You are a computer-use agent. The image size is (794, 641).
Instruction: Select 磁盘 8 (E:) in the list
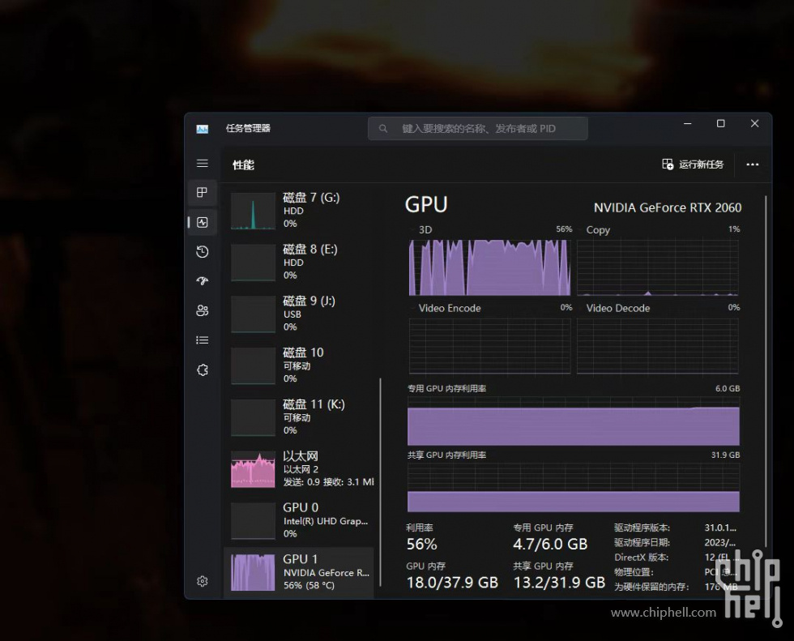pos(299,262)
